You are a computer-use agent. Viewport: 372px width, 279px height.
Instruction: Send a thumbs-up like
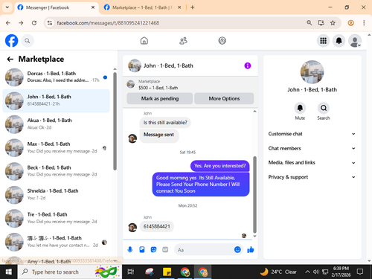pyautogui.click(x=251, y=249)
